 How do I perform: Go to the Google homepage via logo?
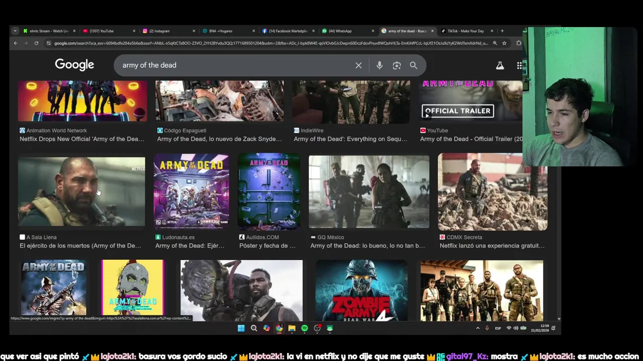pos(74,65)
